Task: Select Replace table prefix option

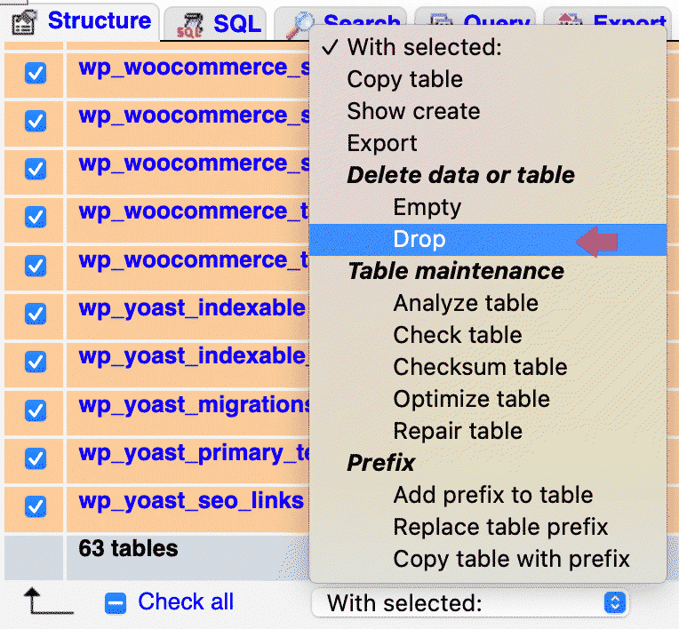Action: pyautogui.click(x=500, y=527)
